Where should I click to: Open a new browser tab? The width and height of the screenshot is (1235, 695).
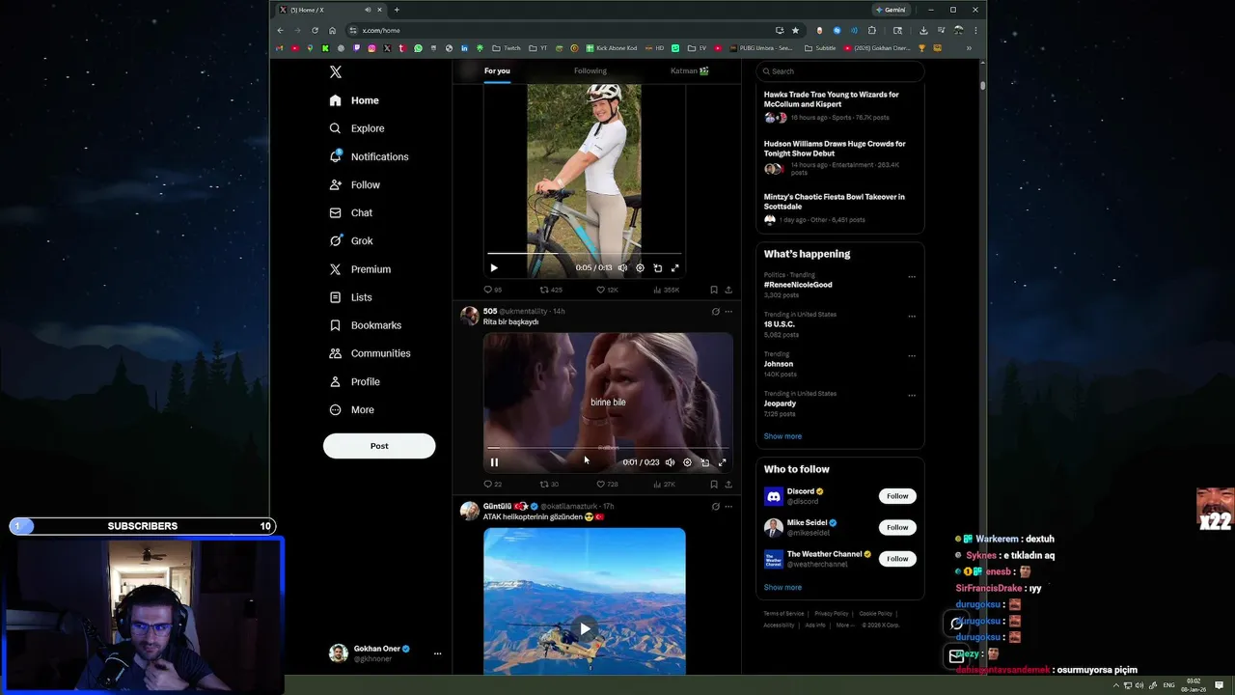point(397,10)
